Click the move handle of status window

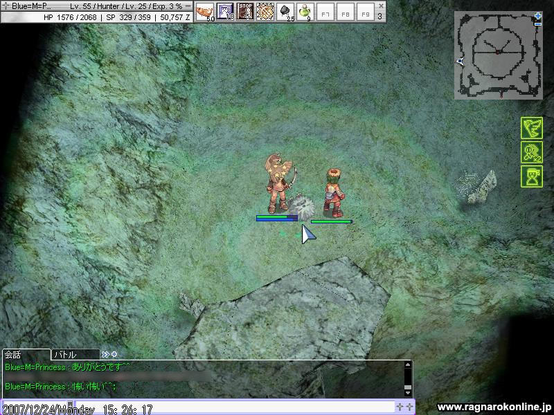pyautogui.click(x=6, y=6)
